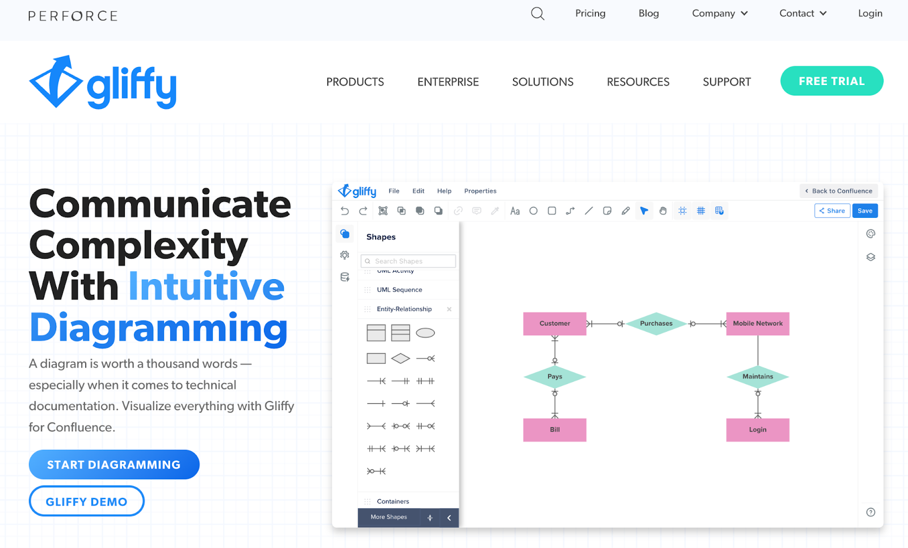
Task: Toggle the drawing guides icon
Action: (x=683, y=211)
